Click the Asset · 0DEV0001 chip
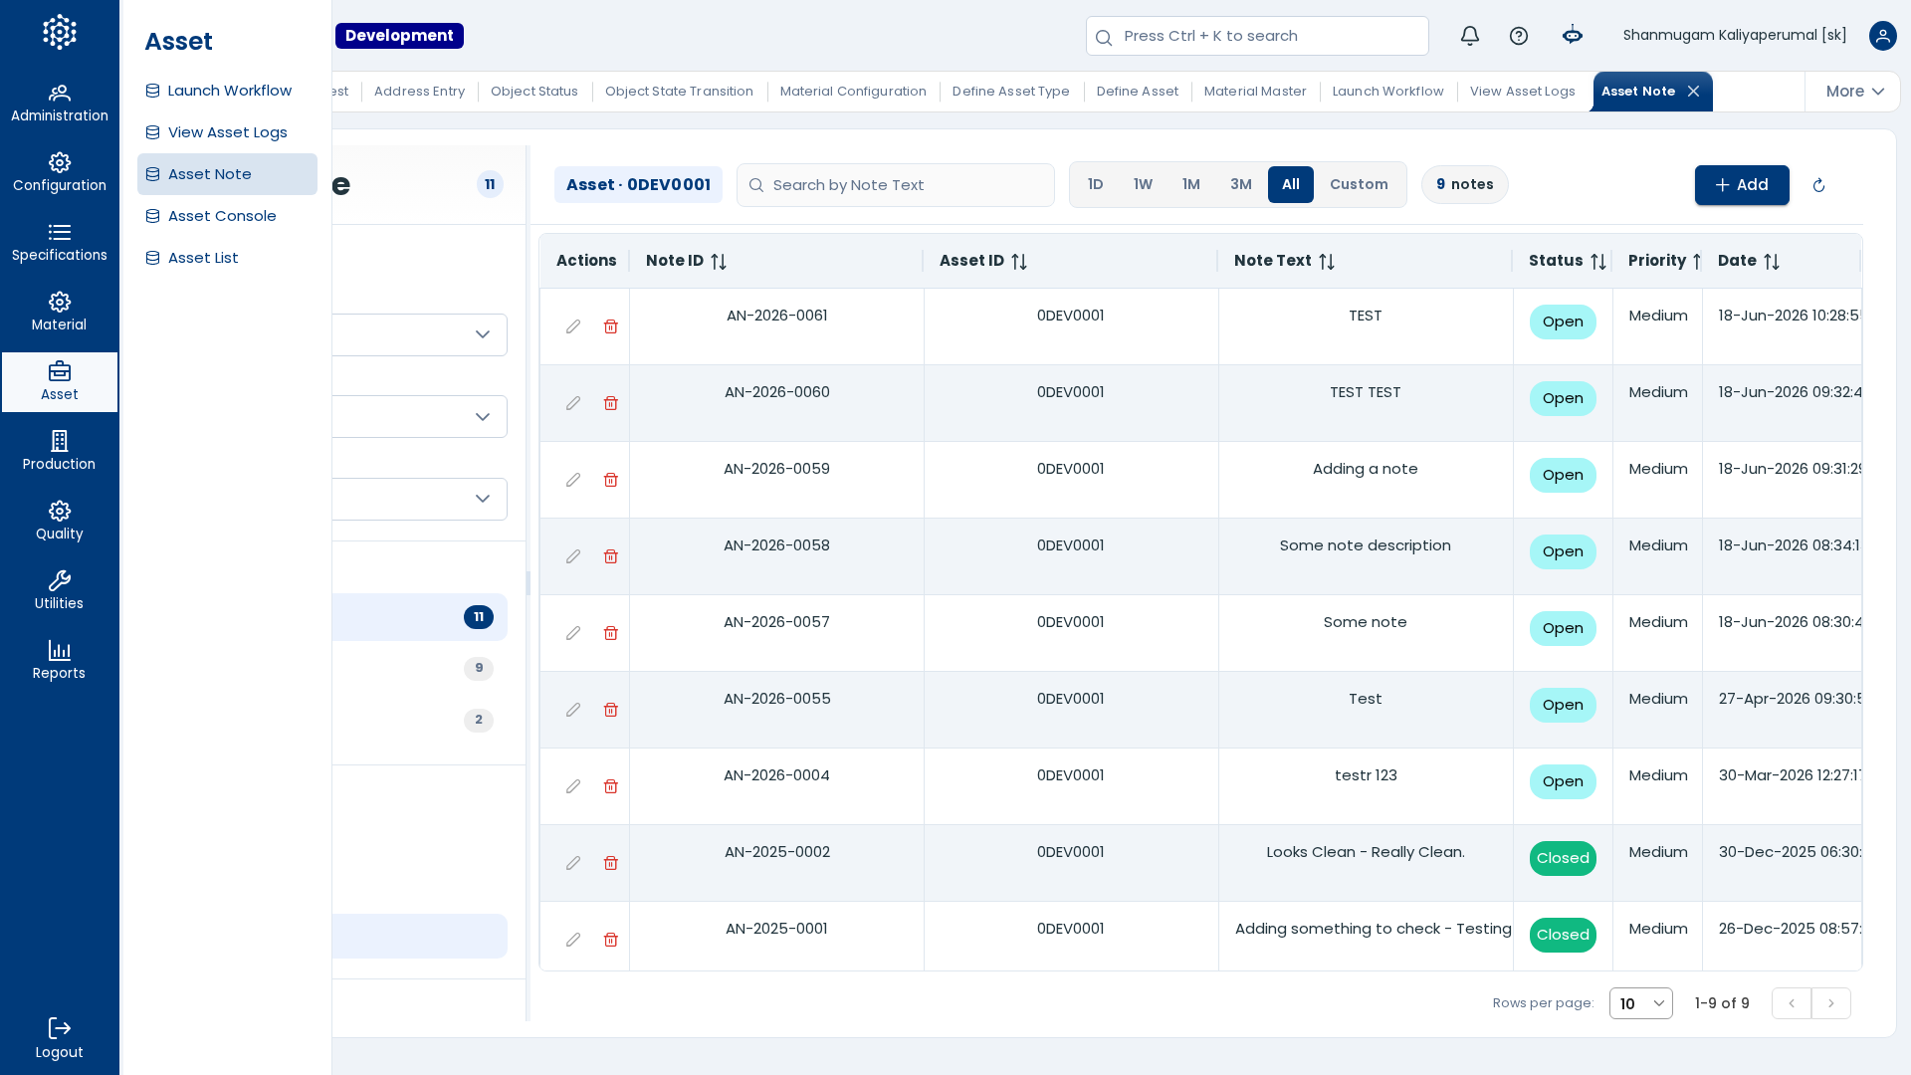The width and height of the screenshot is (1911, 1075). (638, 185)
